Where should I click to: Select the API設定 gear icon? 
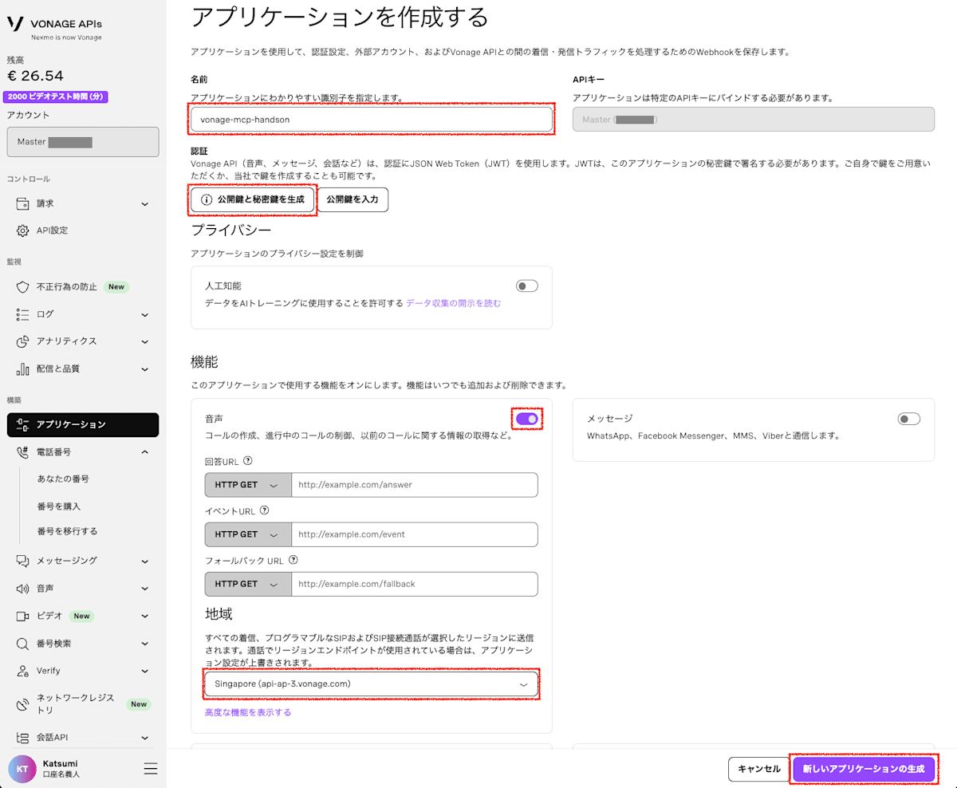point(22,231)
